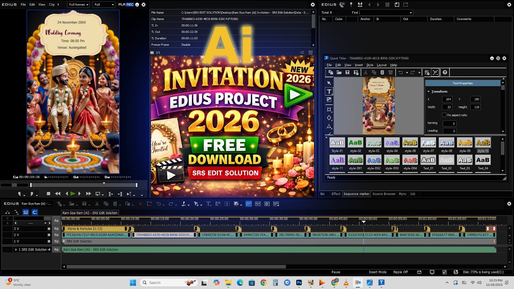Click the Next Frame button in the player
The image size is (514, 289).
(80, 194)
